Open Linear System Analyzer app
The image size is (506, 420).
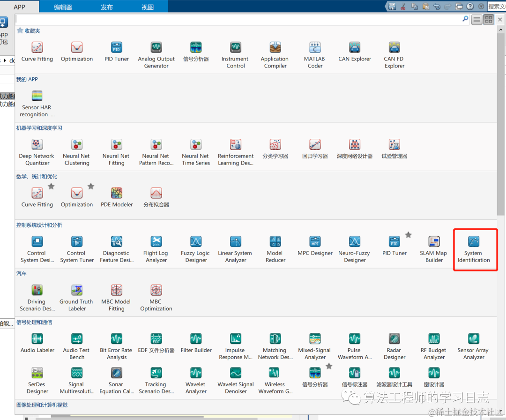pos(236,249)
